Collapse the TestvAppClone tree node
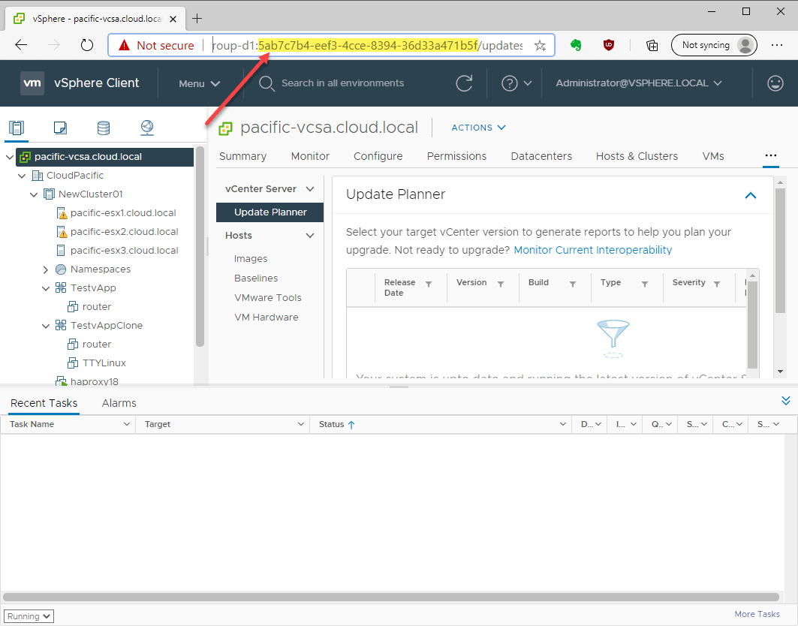Viewport: 798px width, 626px height. coord(46,326)
